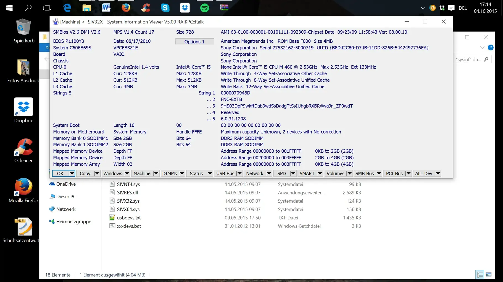503x282 pixels.
Task: Open Windows dropdown arrow
Action: (127, 173)
